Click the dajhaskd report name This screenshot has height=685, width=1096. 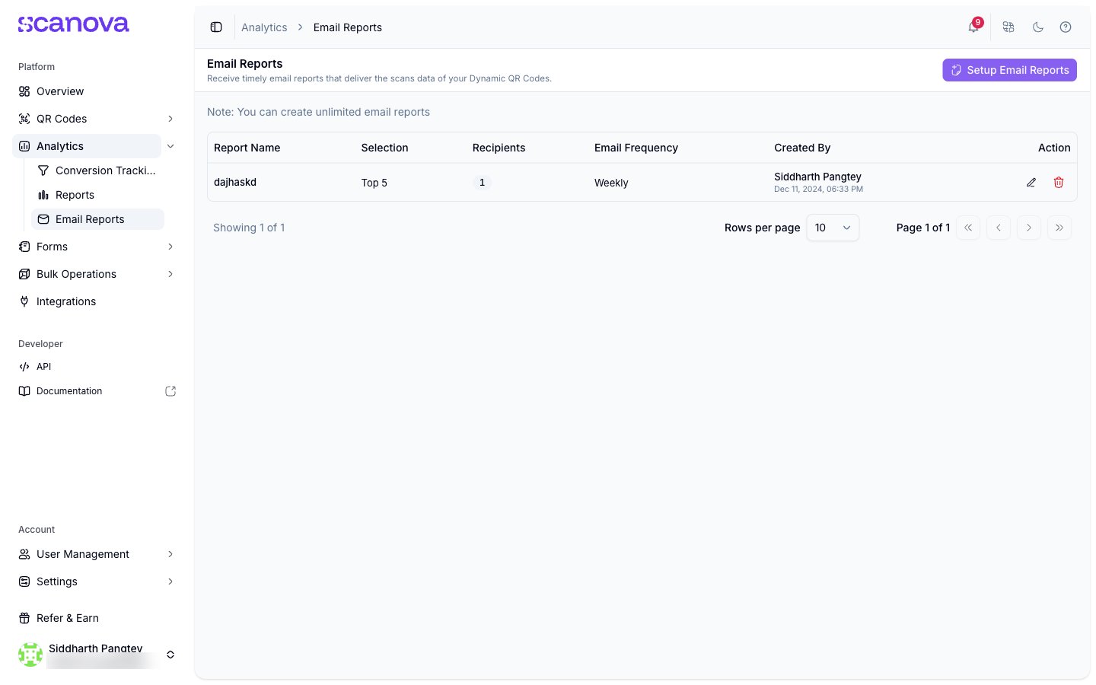tap(235, 183)
